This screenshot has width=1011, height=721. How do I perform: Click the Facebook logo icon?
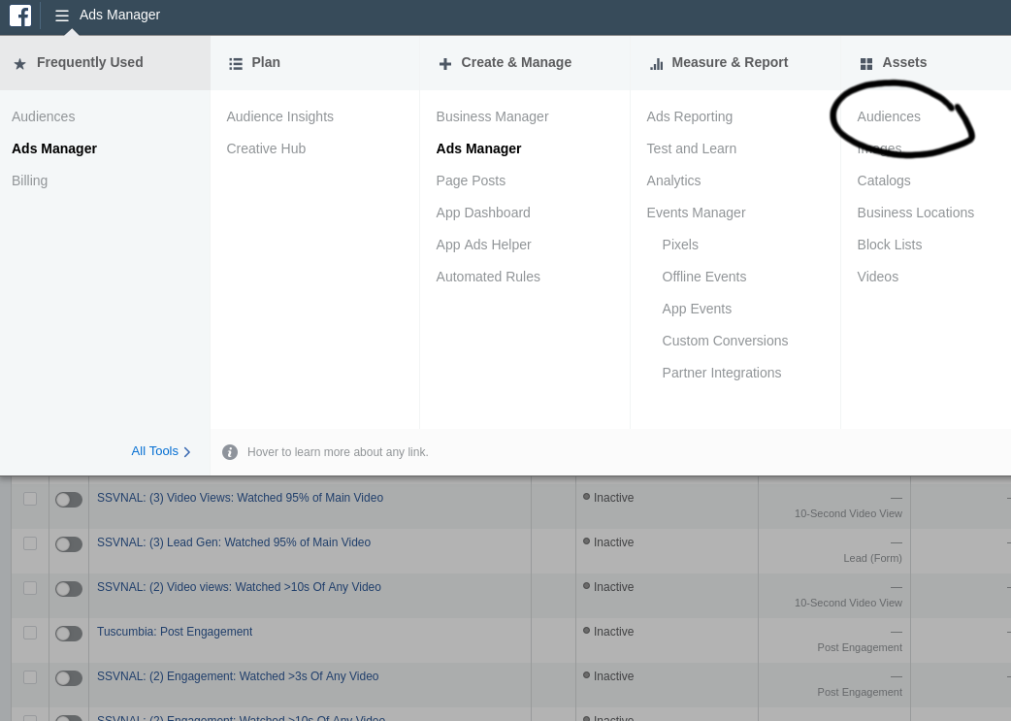20,16
